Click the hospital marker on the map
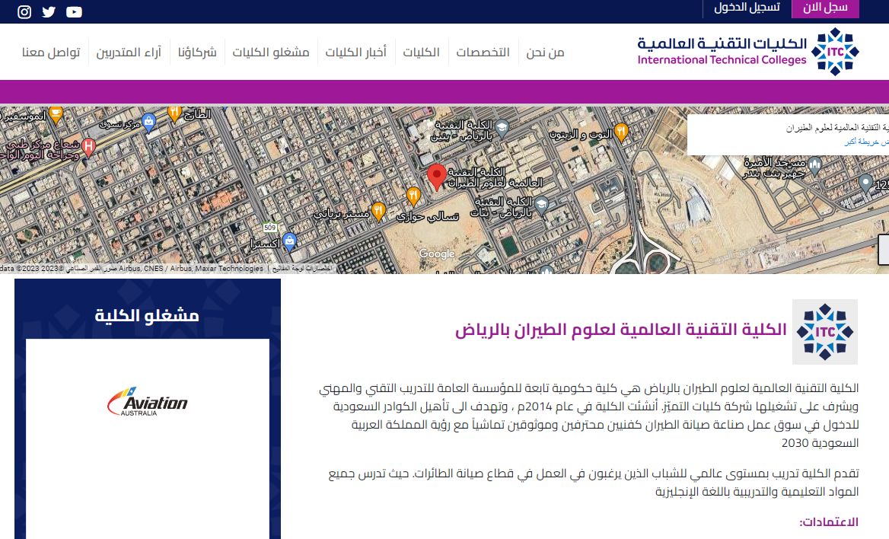This screenshot has width=889, height=539. tap(88, 145)
